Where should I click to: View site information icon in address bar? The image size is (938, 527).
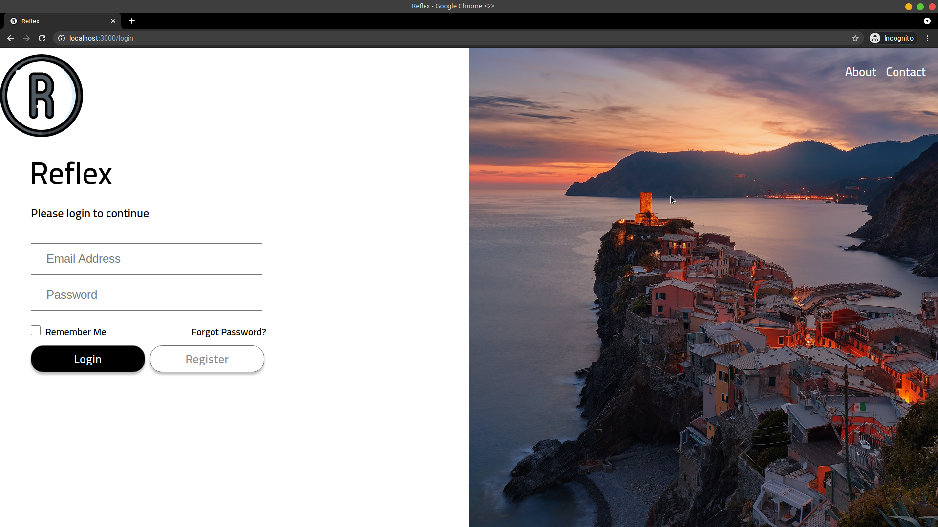62,38
